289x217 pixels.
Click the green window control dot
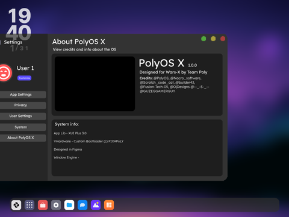(x=204, y=39)
